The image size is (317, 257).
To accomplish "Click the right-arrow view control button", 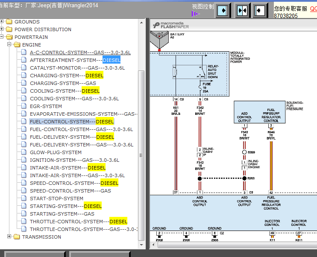I will coord(223,10).
